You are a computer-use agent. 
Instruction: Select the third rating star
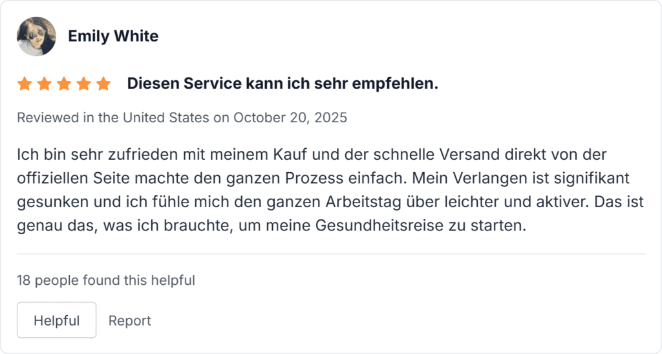coord(64,84)
